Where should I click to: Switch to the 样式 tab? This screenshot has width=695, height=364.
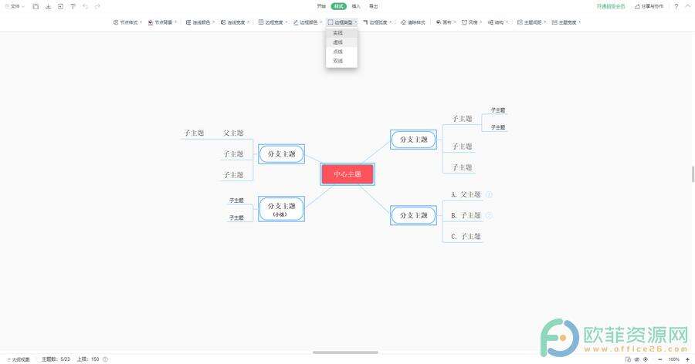339,6
